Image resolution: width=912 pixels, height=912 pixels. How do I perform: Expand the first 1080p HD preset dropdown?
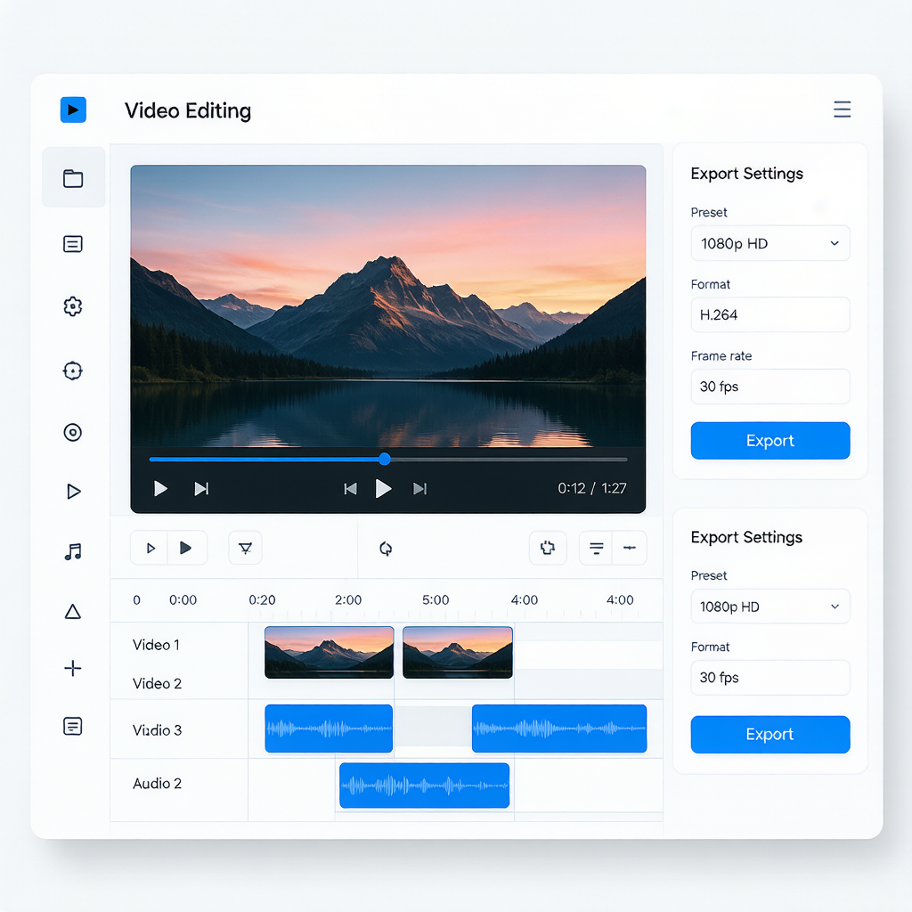770,243
